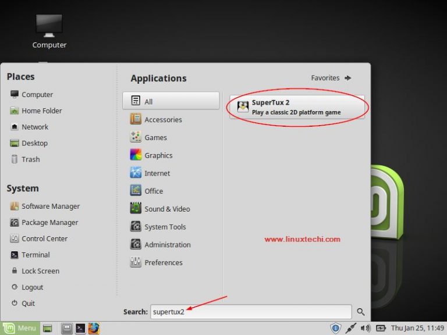This screenshot has height=335, width=447.
Task: Open Computer in Places list
Action: pyautogui.click(x=31, y=95)
